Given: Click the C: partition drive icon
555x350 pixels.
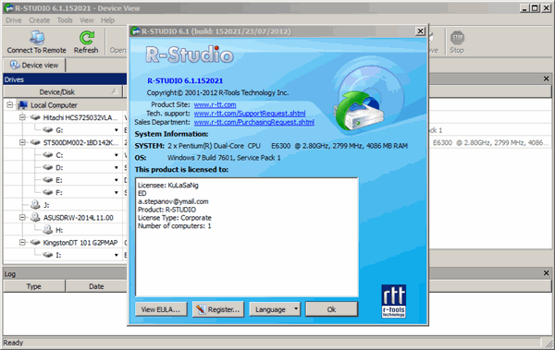Looking at the screenshot, I should coord(48,155).
